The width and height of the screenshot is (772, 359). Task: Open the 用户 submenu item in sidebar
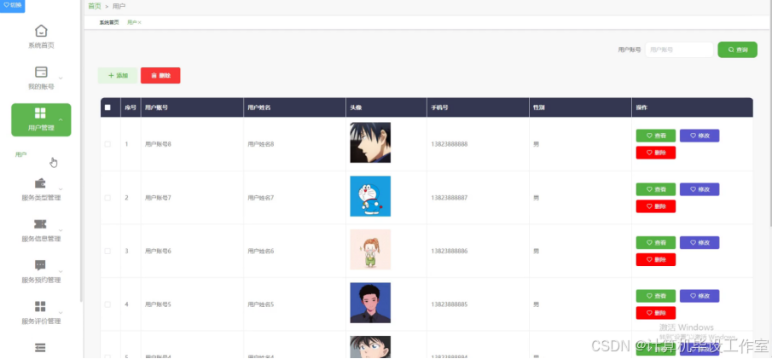click(20, 154)
